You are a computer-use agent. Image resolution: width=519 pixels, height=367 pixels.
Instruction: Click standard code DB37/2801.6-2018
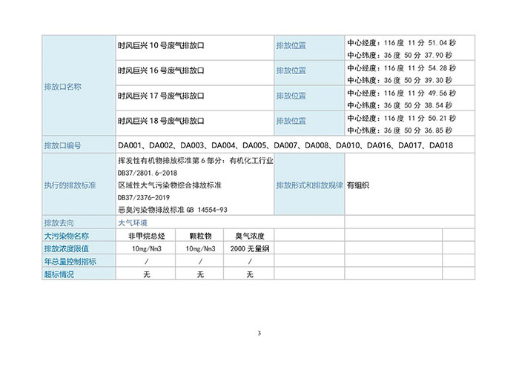[x=148, y=173]
